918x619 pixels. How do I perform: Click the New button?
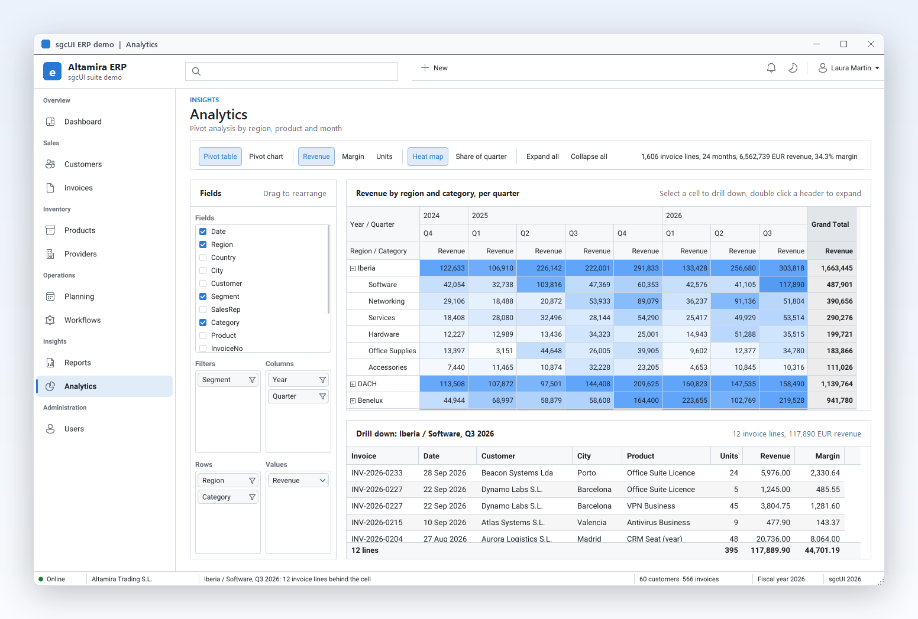435,68
